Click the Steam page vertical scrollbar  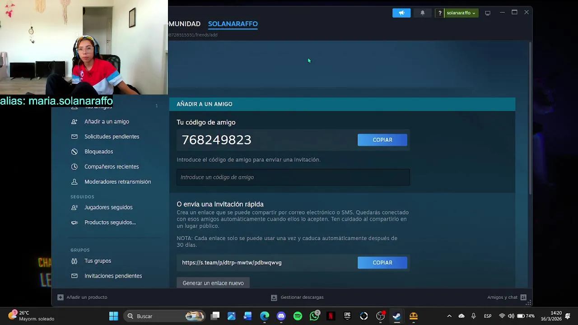point(530,117)
